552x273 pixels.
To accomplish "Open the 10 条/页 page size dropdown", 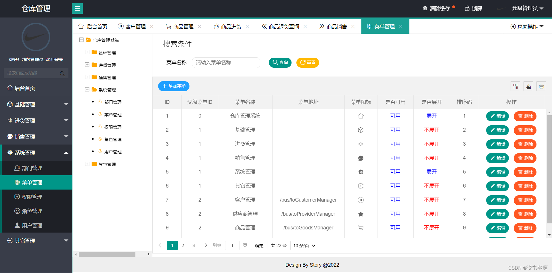I will click(x=304, y=245).
